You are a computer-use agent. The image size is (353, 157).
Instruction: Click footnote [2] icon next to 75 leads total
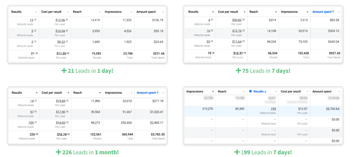(213, 53)
